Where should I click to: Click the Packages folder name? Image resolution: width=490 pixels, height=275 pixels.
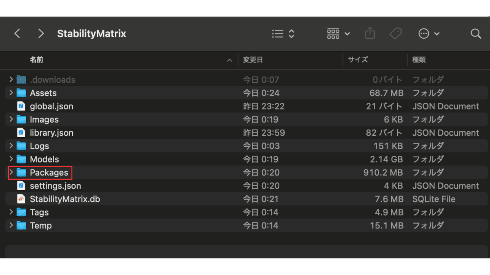(x=49, y=173)
